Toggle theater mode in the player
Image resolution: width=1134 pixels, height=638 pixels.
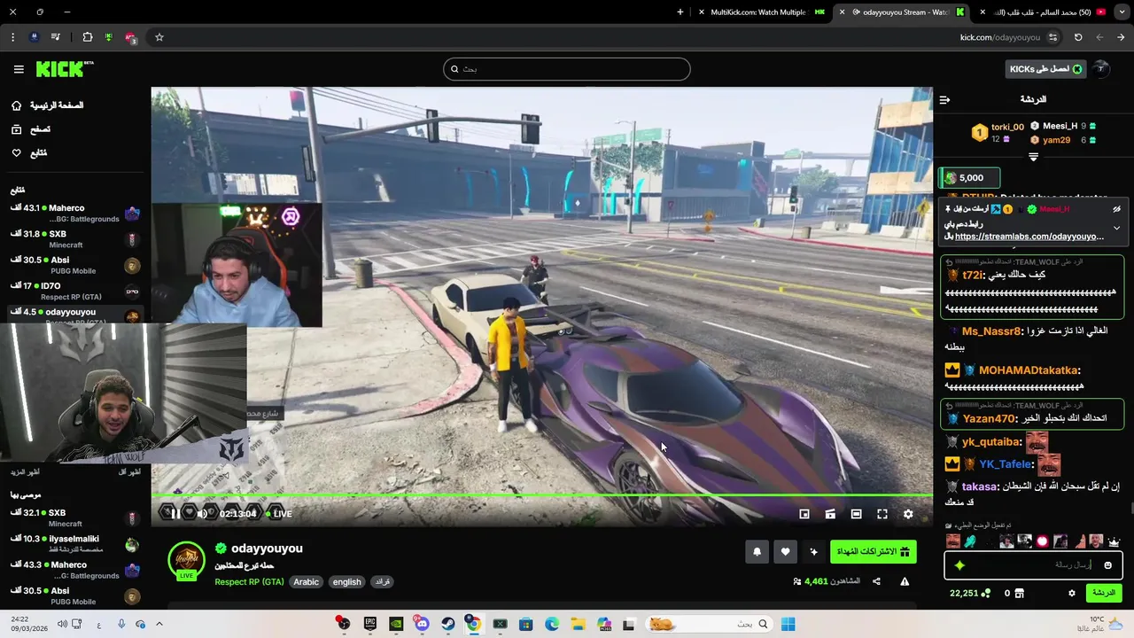pyautogui.click(x=856, y=514)
